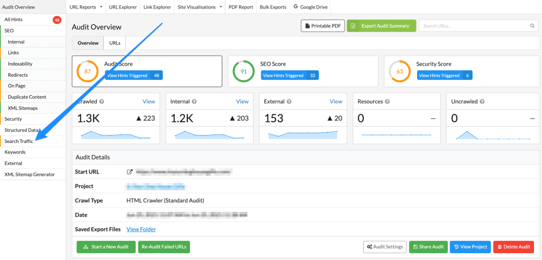
Task: Open the Google Drive menu item
Action: [x=310, y=7]
